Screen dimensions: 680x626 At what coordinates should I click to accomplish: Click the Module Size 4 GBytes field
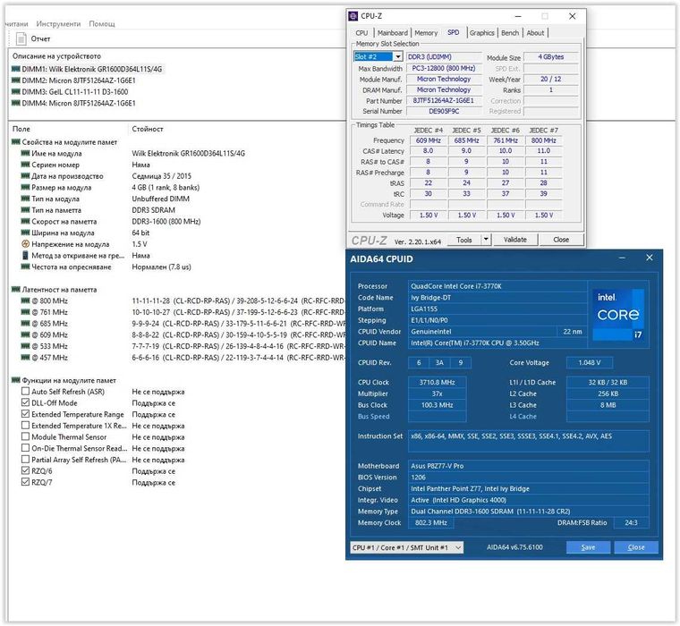(551, 57)
